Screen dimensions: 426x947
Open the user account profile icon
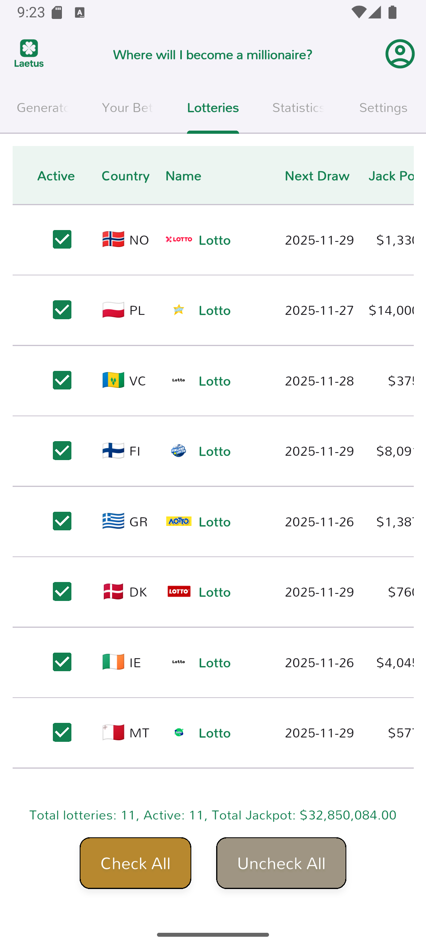pyautogui.click(x=400, y=54)
